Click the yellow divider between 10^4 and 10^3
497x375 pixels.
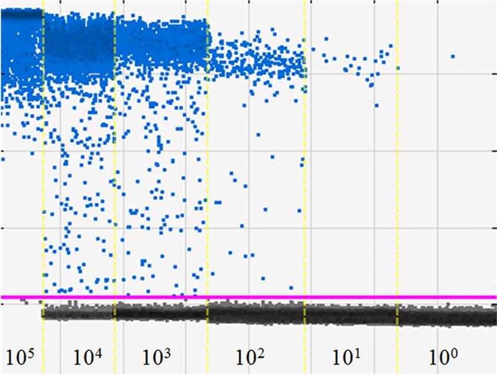tap(115, 186)
